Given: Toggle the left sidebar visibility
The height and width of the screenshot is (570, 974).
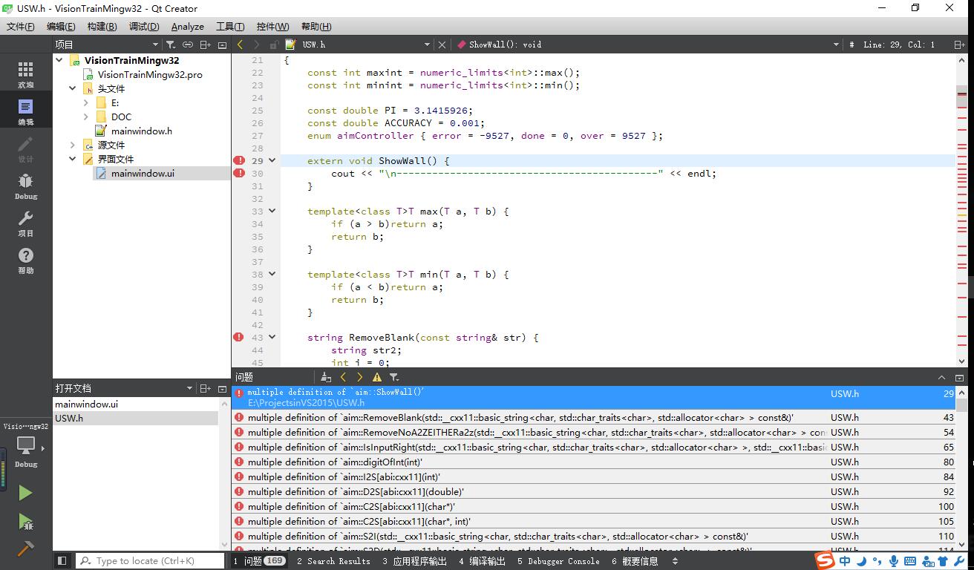Looking at the screenshot, I should point(62,561).
